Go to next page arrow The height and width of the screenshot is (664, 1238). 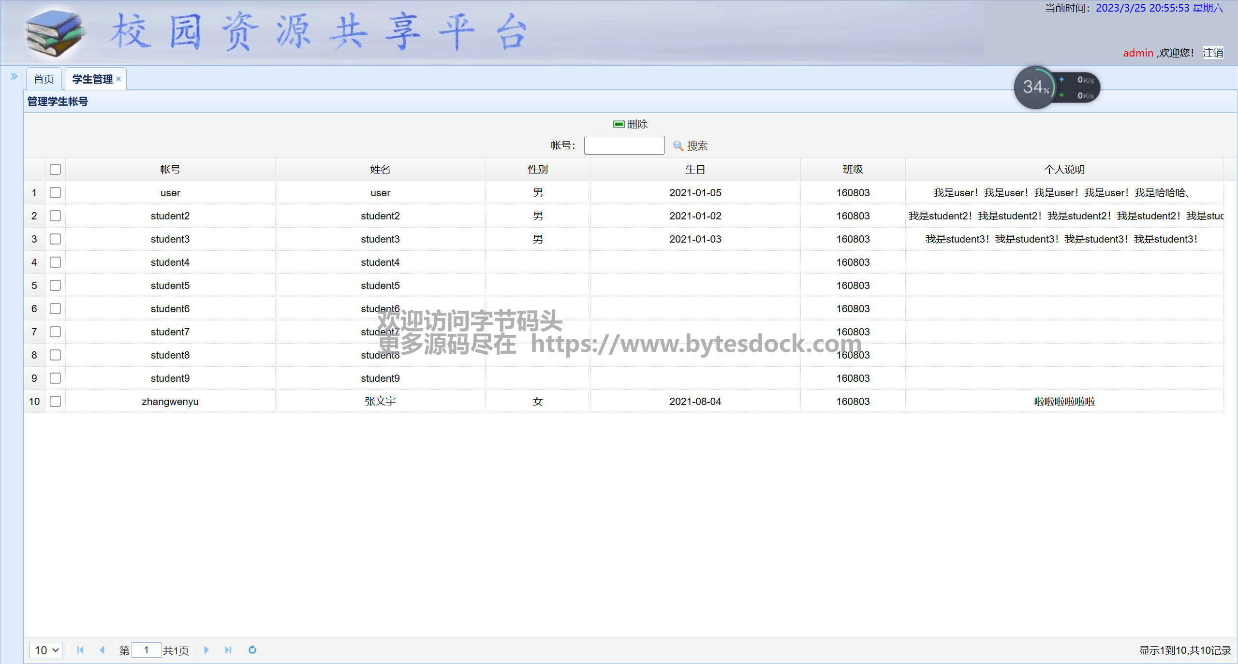[206, 650]
